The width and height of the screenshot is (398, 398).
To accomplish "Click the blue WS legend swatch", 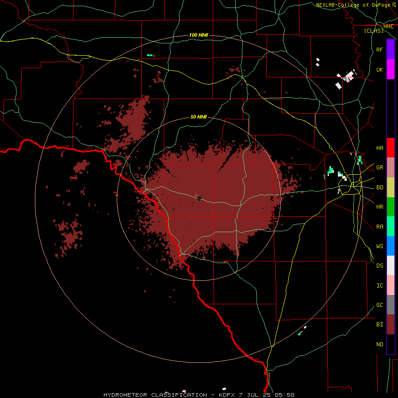I will coord(390,246).
